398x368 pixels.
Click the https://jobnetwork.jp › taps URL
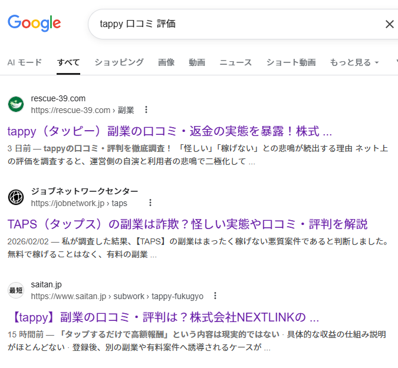pyautogui.click(x=79, y=203)
